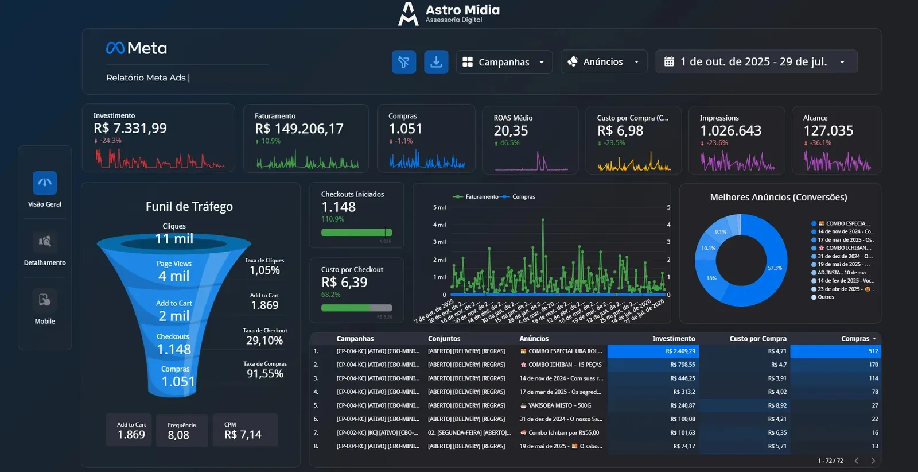
Task: Go to previous table page arrow
Action: click(857, 461)
